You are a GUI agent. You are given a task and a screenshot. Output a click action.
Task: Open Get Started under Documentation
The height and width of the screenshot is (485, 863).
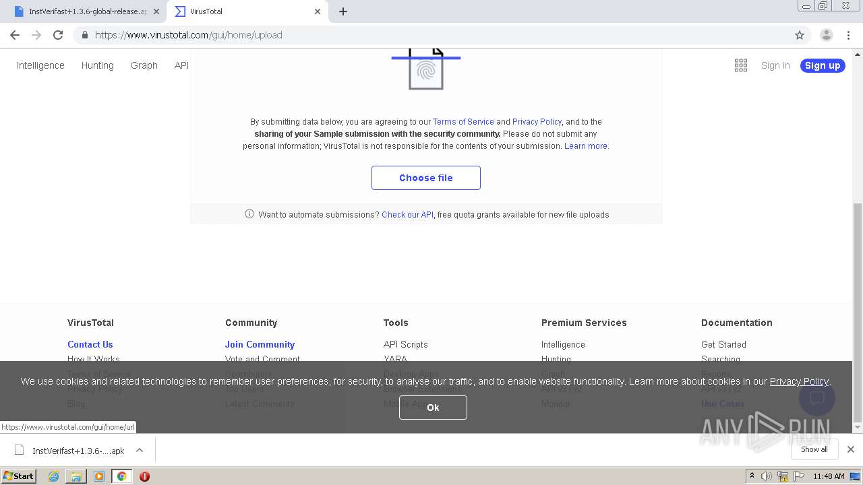coord(723,344)
